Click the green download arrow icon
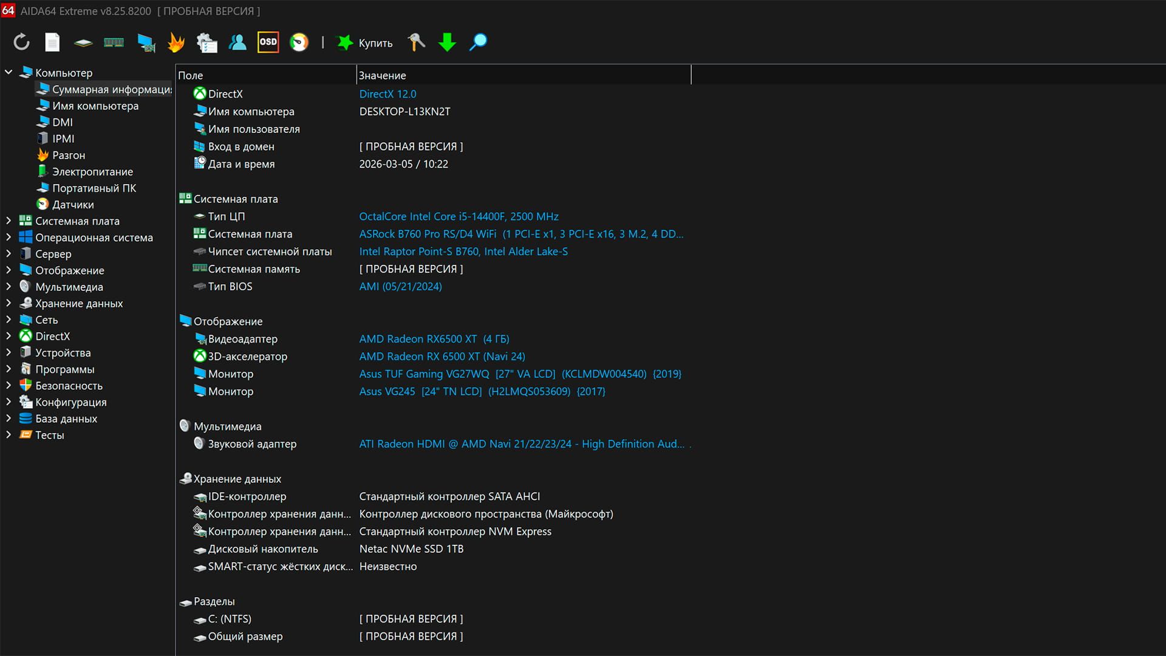 click(x=447, y=43)
